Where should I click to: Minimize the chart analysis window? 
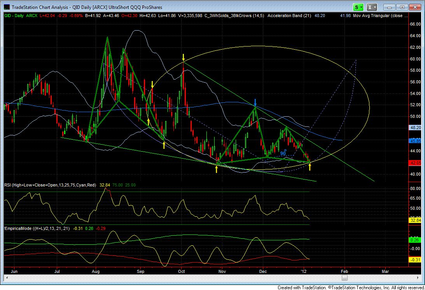pyautogui.click(x=390, y=7)
